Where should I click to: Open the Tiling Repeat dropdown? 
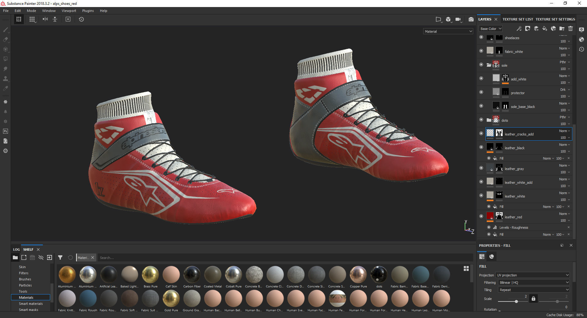[534, 290]
